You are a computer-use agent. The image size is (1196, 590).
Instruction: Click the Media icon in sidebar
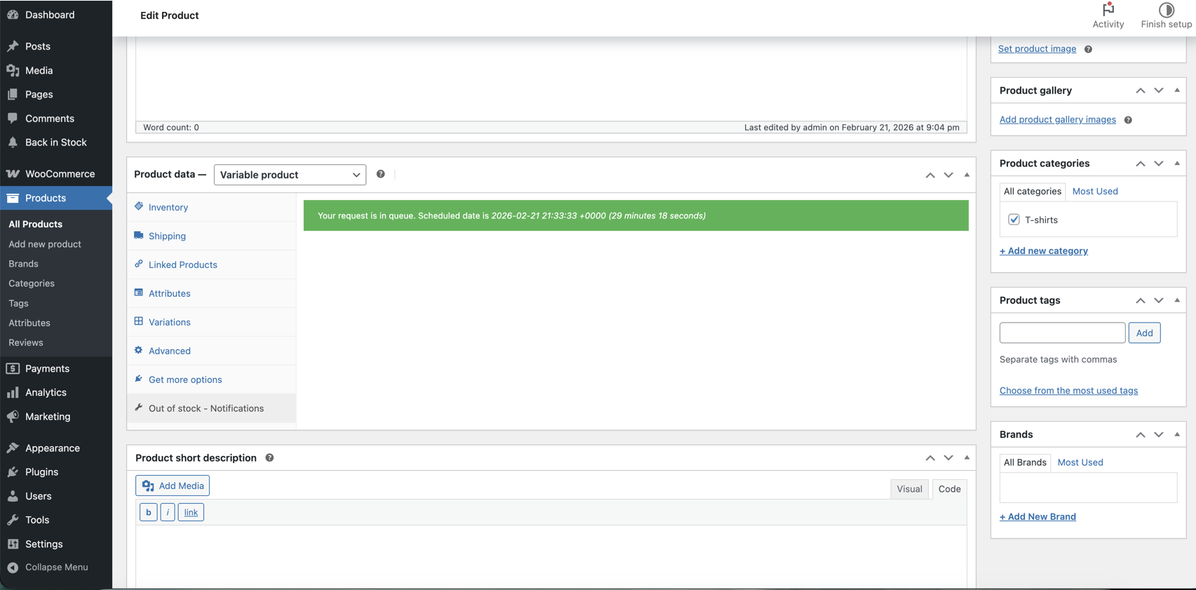(13, 70)
